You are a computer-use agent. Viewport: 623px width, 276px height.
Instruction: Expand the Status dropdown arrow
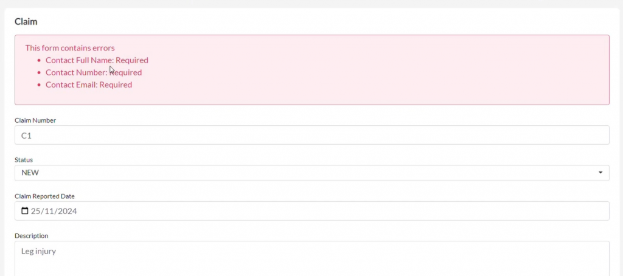tap(600, 173)
